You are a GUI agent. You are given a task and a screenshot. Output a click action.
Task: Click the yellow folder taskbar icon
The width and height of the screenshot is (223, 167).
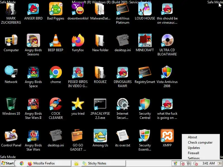(76, 164)
